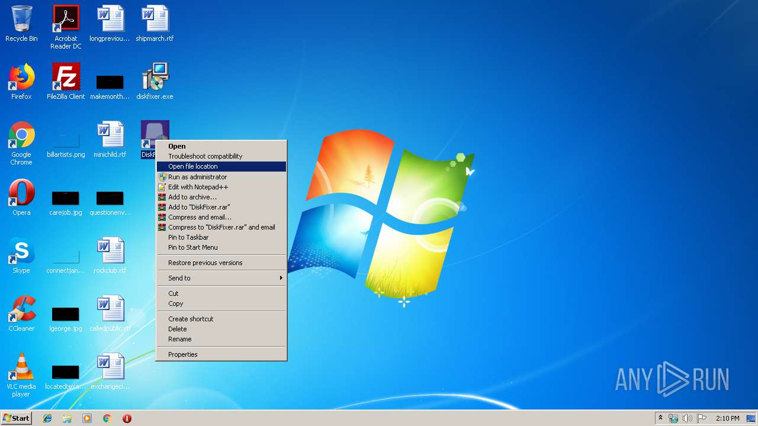Show hidden system tray icons
Screen dimensions: 758x426
pyautogui.click(x=661, y=418)
